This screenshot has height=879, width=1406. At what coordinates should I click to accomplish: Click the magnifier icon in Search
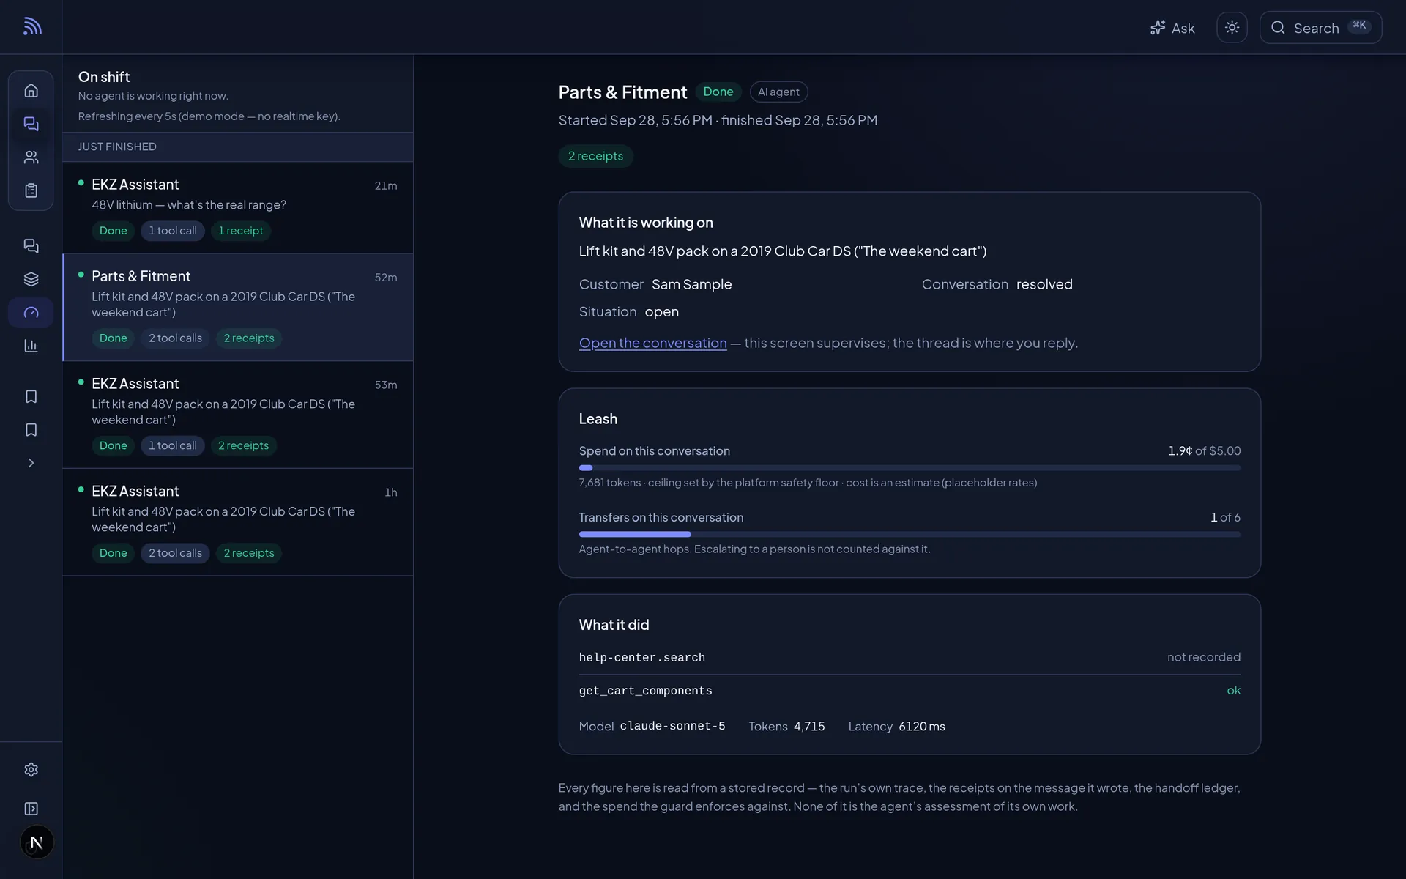pos(1278,28)
